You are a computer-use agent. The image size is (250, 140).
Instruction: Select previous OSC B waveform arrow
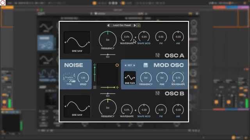tap(65, 106)
